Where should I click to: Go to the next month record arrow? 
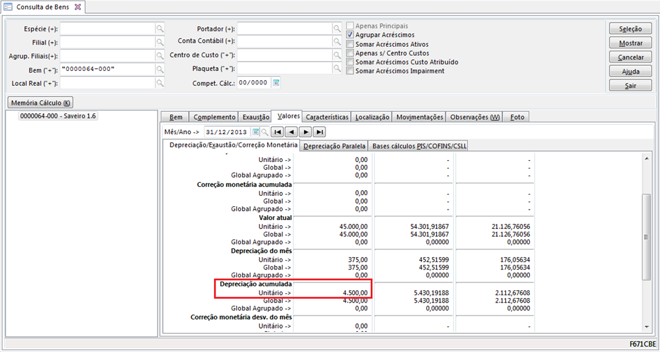[305, 132]
